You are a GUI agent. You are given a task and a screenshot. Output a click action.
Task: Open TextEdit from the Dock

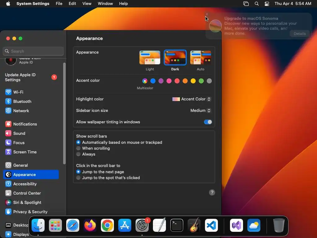point(159,225)
